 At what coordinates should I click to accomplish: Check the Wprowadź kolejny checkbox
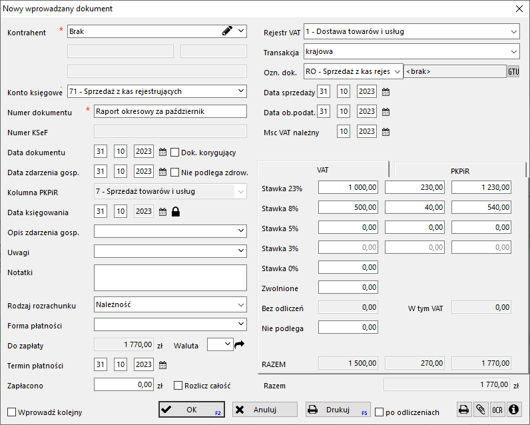(x=11, y=412)
